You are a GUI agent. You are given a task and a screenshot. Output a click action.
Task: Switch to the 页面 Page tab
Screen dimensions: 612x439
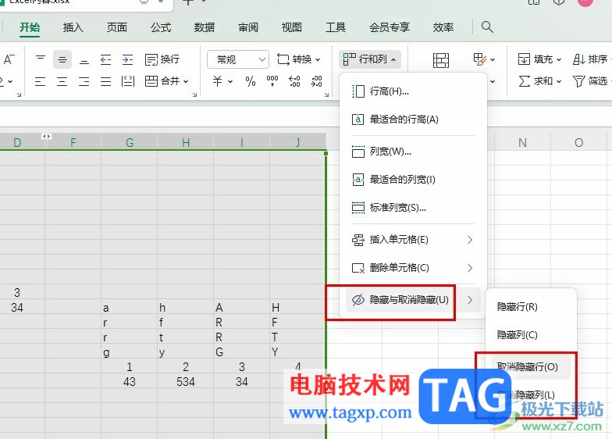click(117, 27)
